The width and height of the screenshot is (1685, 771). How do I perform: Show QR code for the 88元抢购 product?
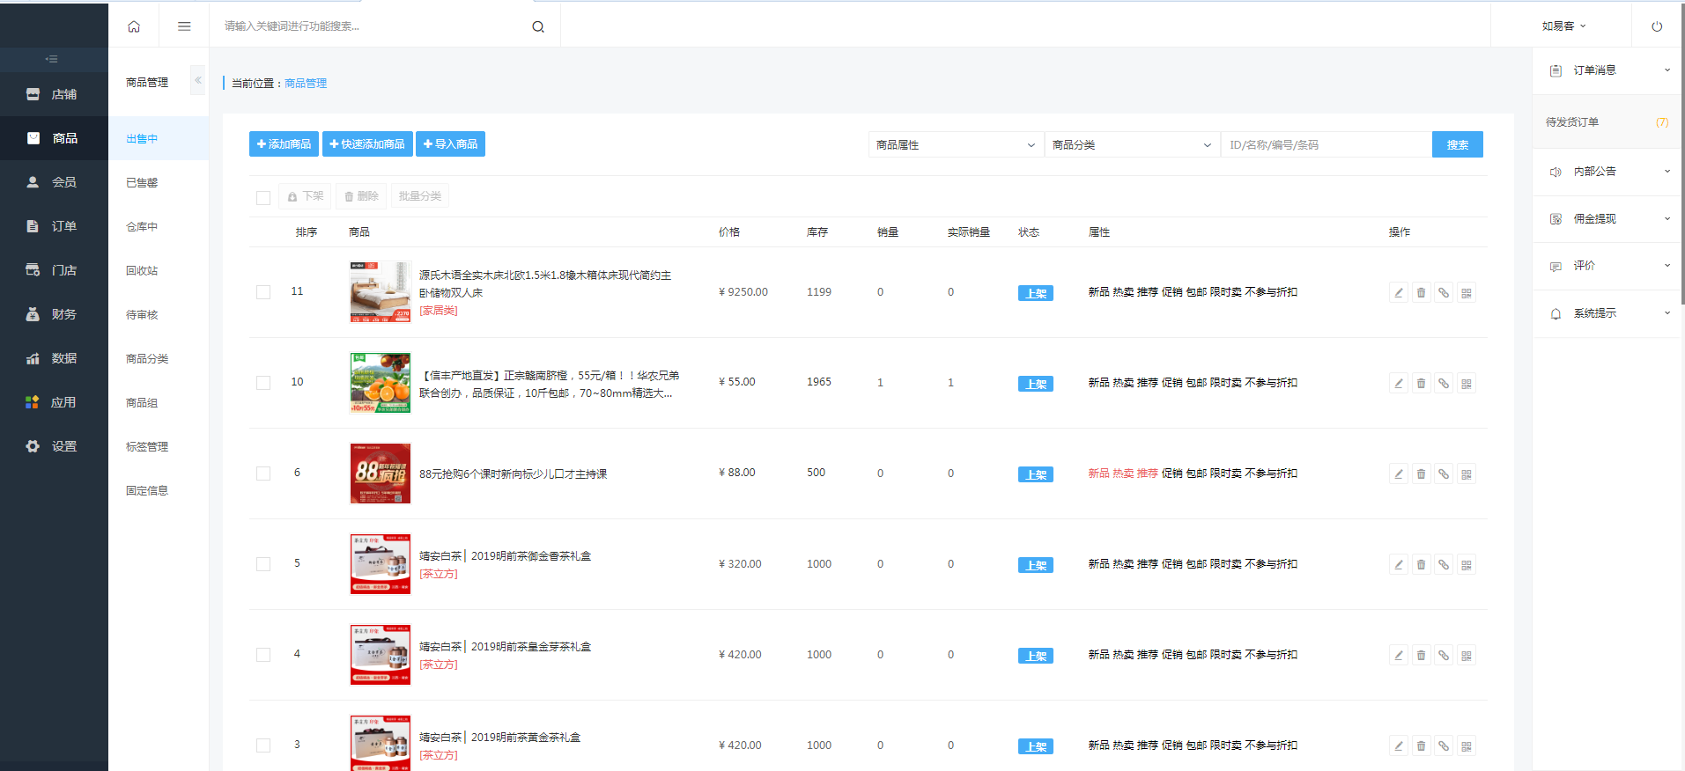click(x=1467, y=474)
